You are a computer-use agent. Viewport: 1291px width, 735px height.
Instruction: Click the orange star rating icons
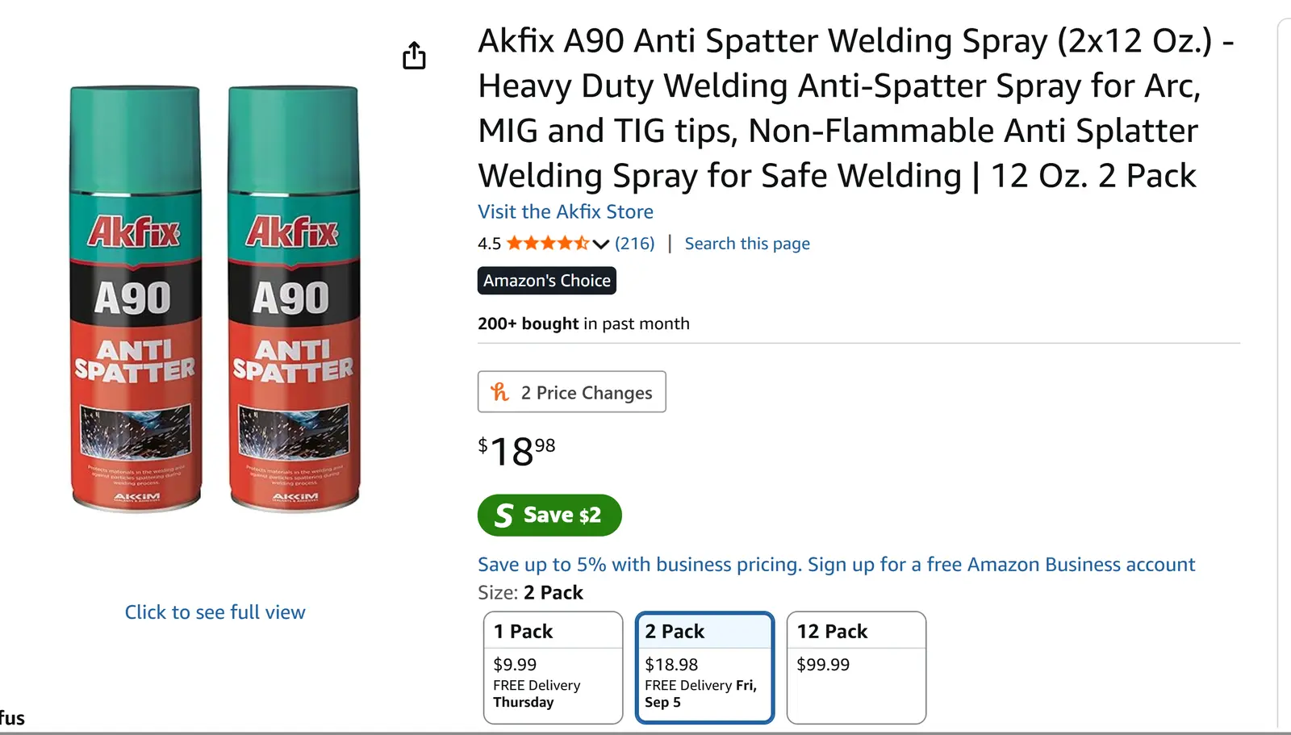[547, 243]
